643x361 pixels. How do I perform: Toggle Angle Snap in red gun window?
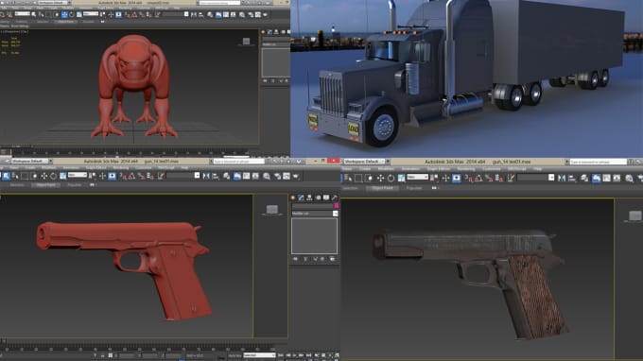pos(131,176)
